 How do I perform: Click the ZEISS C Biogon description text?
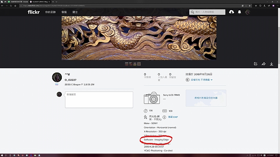coord(79,85)
